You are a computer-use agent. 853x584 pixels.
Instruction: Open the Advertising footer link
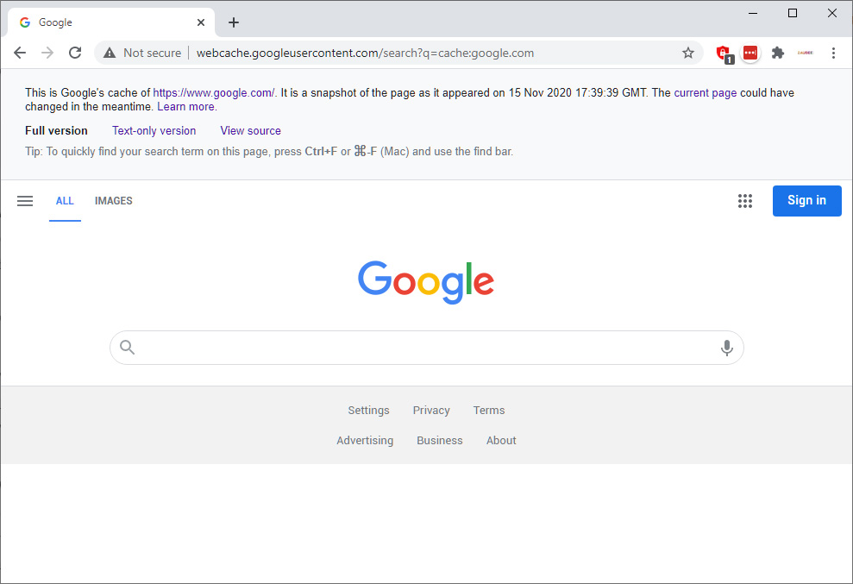365,440
